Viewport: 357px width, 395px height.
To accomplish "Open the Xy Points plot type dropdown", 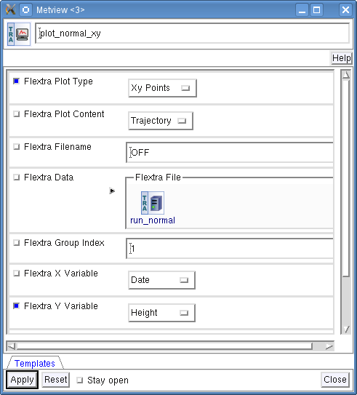I will pos(162,88).
